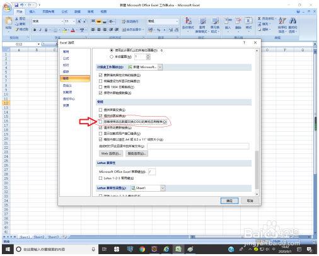
Task: Click the Increase Font Size icon
Action: [79, 21]
